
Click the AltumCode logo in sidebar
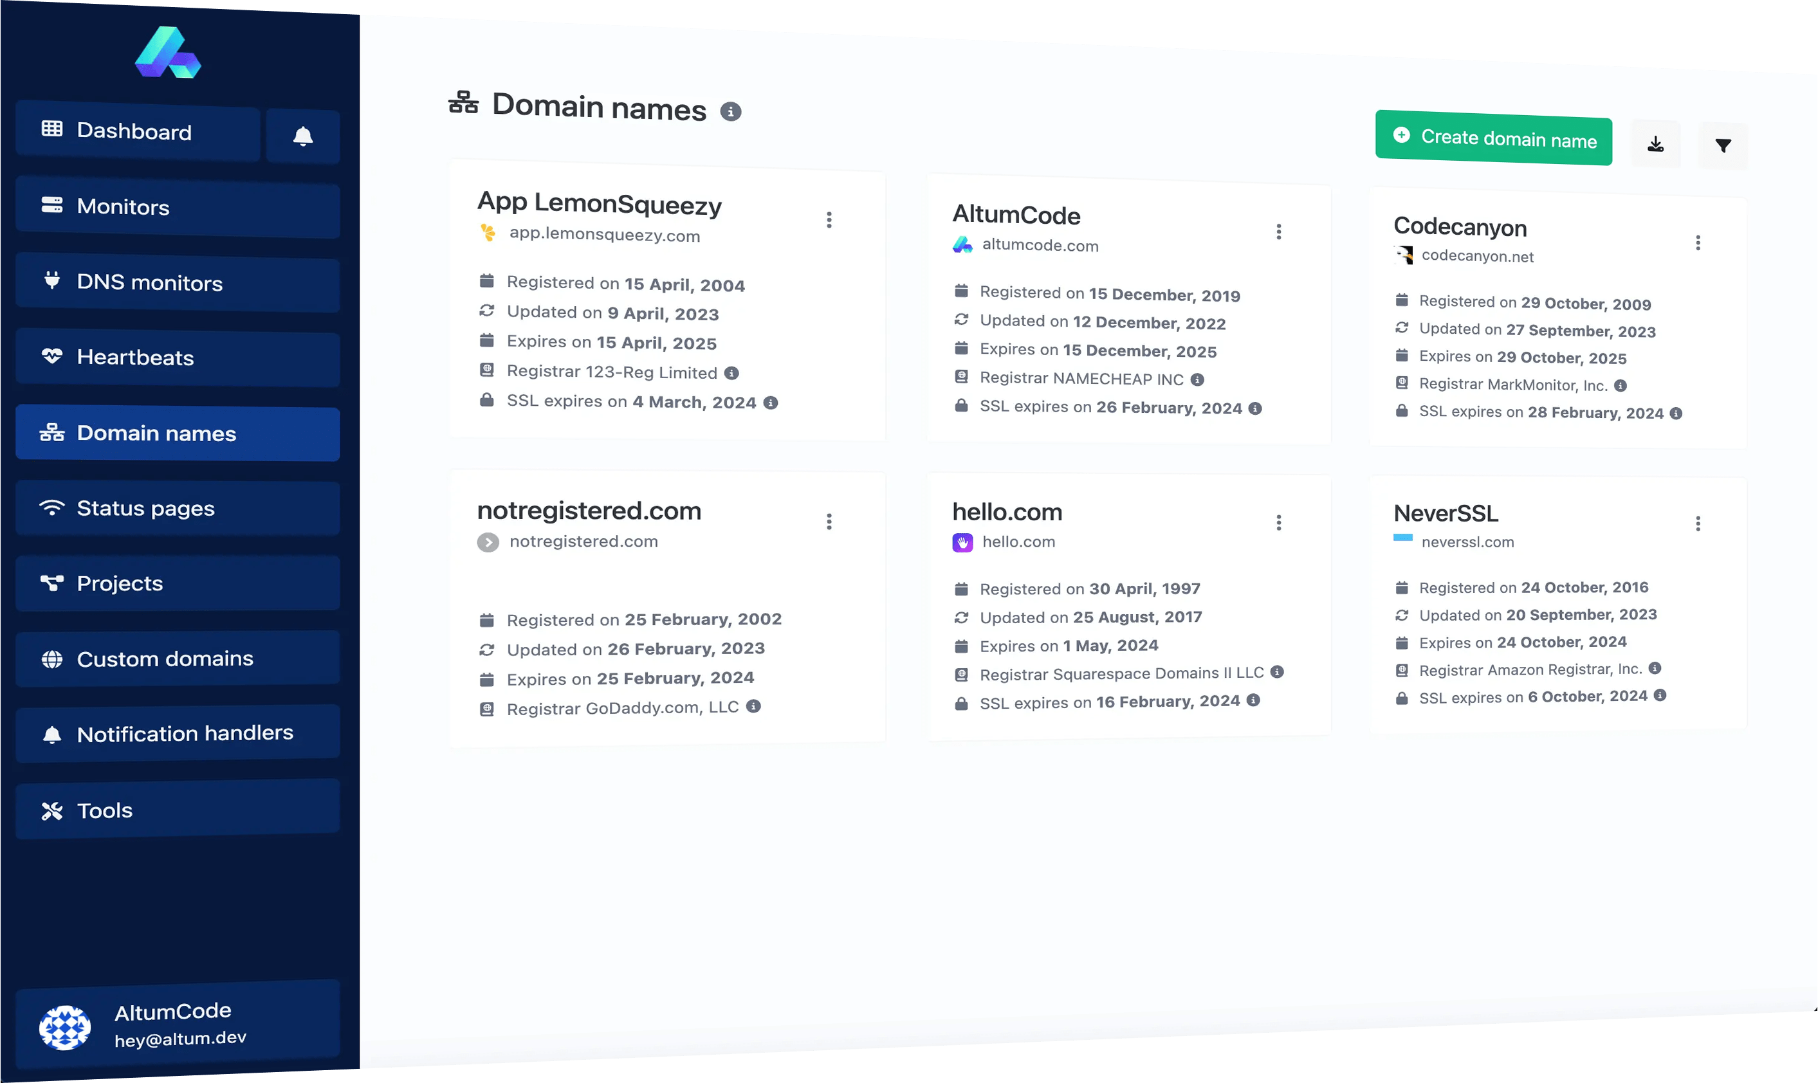pyautogui.click(x=168, y=53)
